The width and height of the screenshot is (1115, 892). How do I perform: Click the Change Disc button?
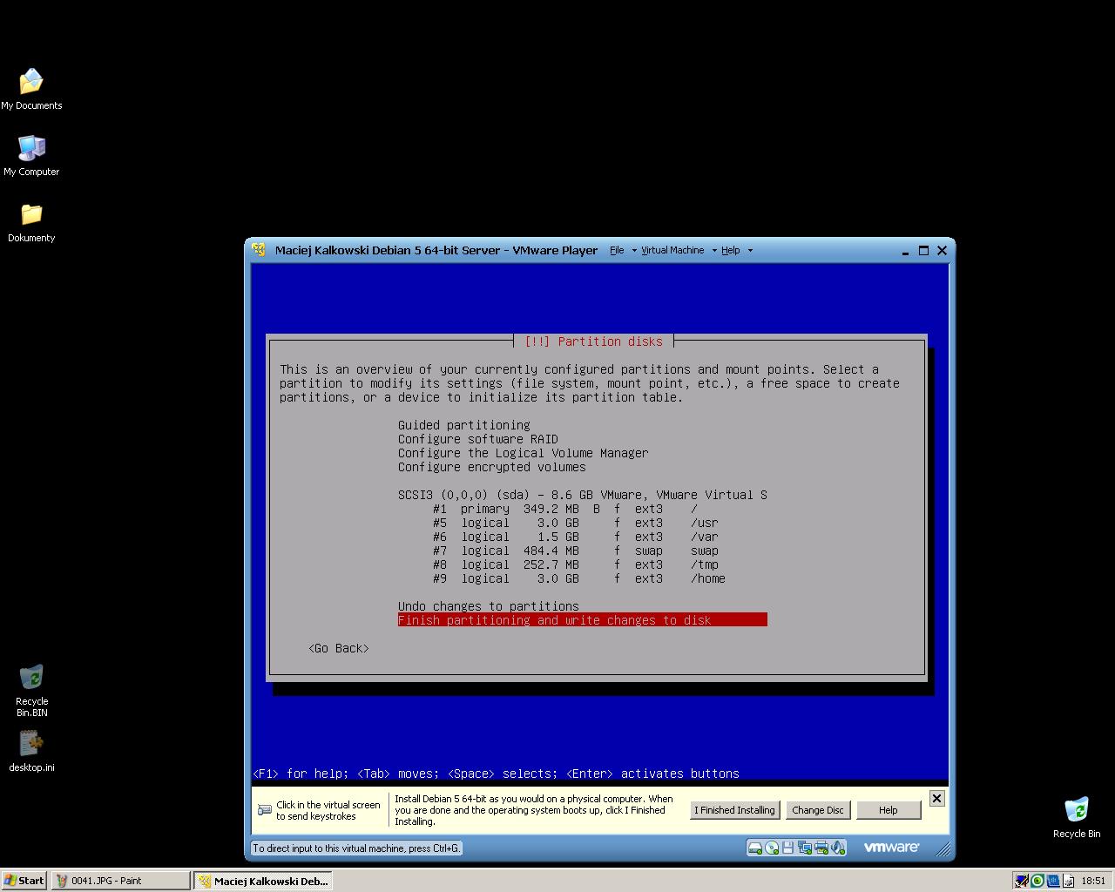(x=817, y=810)
